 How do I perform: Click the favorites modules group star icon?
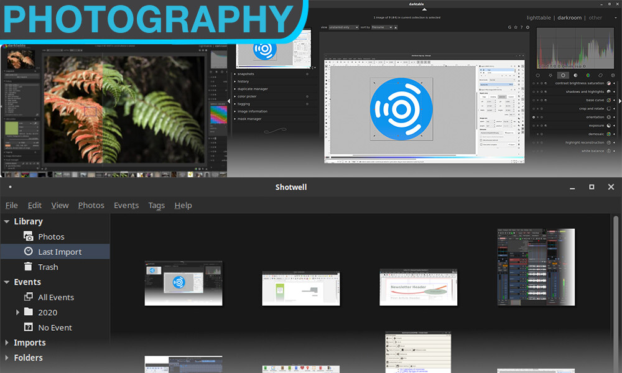coord(550,75)
